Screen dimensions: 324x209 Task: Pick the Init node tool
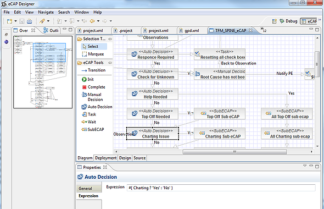[x=88, y=79]
